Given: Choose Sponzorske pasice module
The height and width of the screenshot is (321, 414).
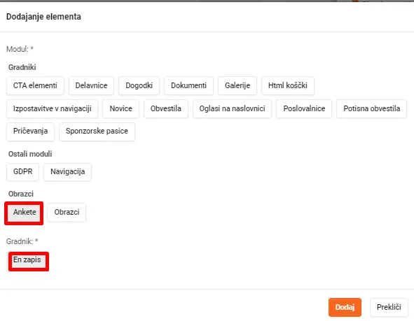Looking at the screenshot, I should click(97, 131).
